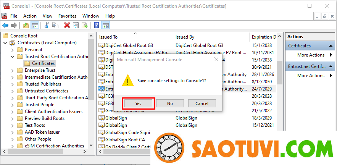Close the Microsoft Management Console dialog

click(216, 59)
